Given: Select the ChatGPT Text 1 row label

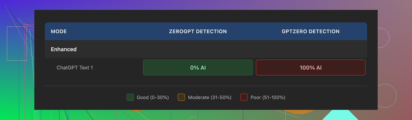Looking at the screenshot, I should (75, 68).
